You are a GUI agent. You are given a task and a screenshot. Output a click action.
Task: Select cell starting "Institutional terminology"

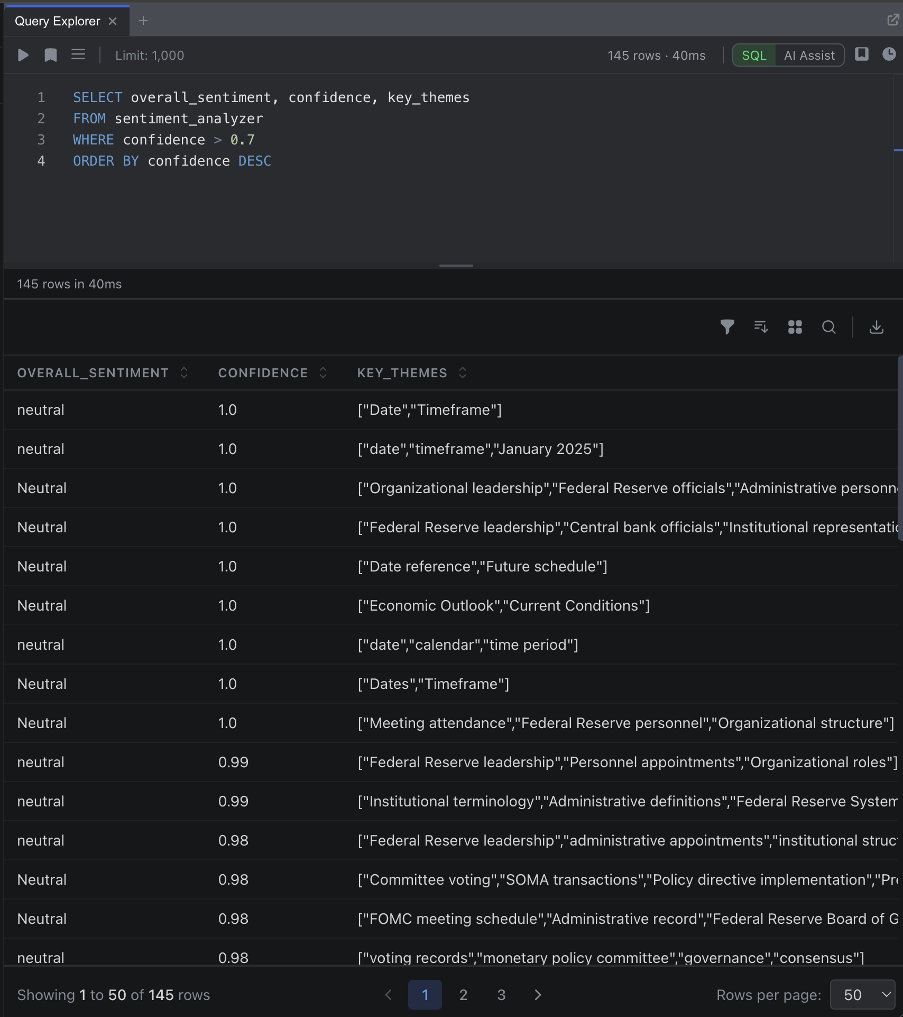[627, 802]
